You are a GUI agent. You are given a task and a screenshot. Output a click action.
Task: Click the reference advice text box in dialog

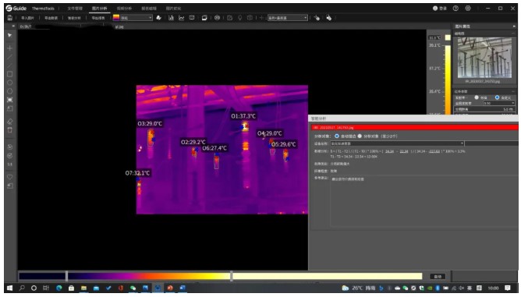pos(424,201)
